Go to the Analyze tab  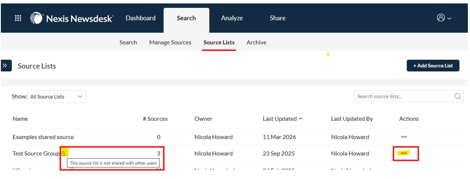232,18
